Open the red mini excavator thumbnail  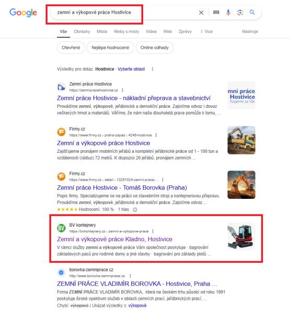tap(241, 237)
